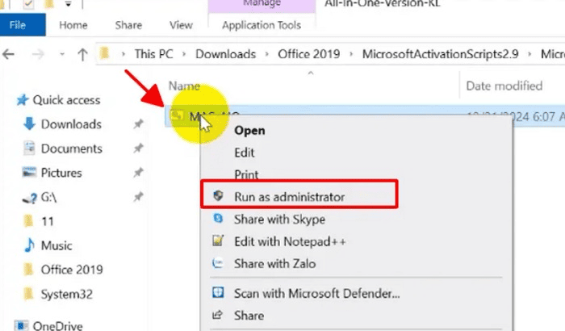The width and height of the screenshot is (565, 331).
Task: Click the Music note icon in sidebar
Action: [x=29, y=245]
